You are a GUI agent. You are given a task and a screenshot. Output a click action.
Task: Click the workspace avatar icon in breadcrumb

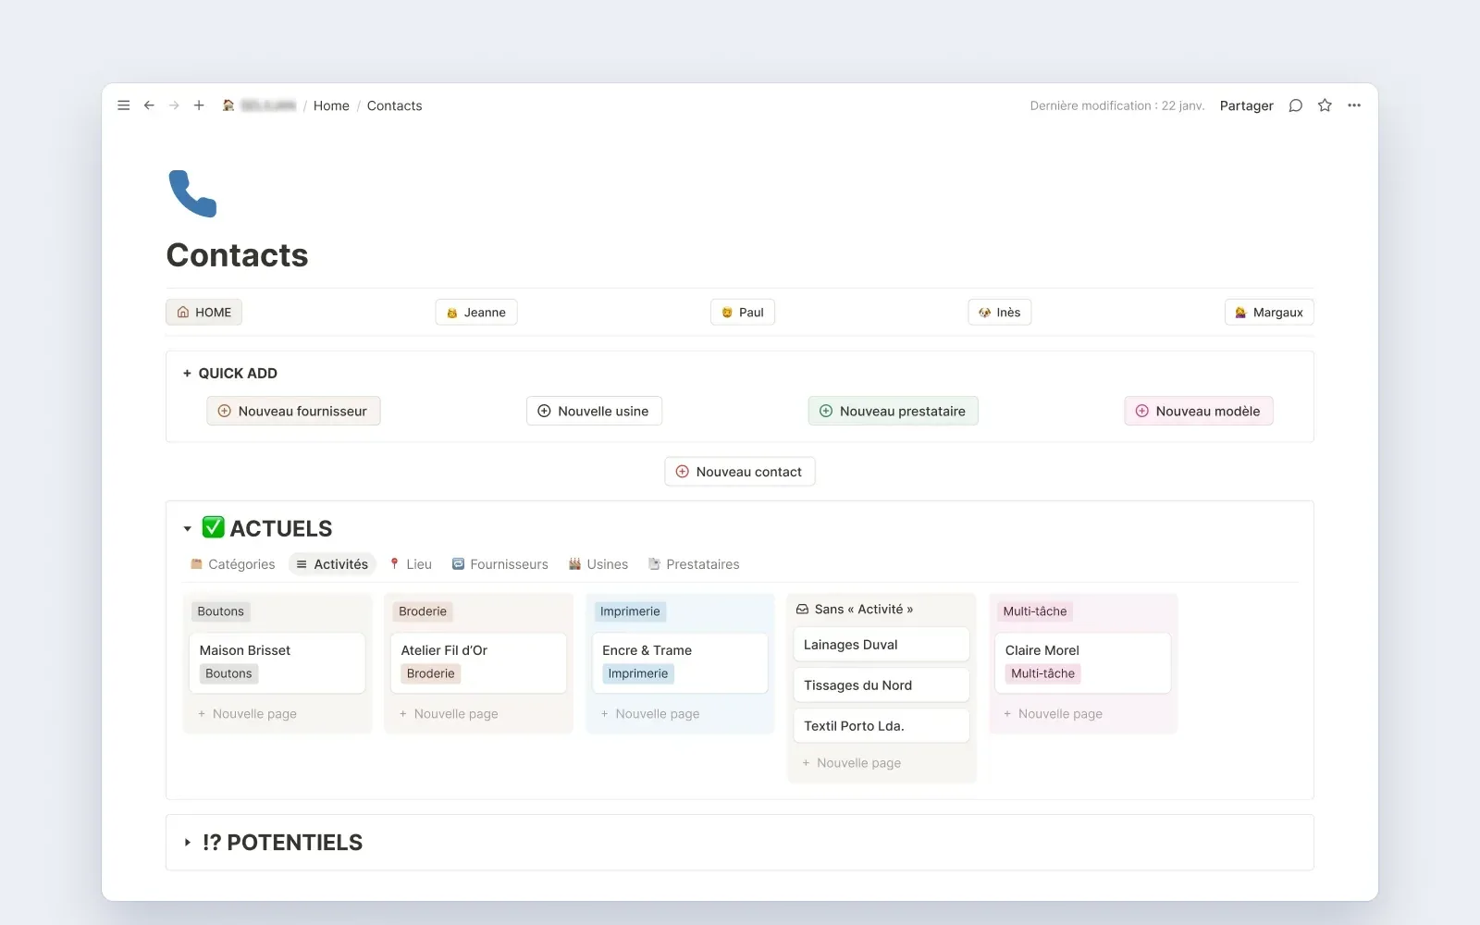coord(228,105)
